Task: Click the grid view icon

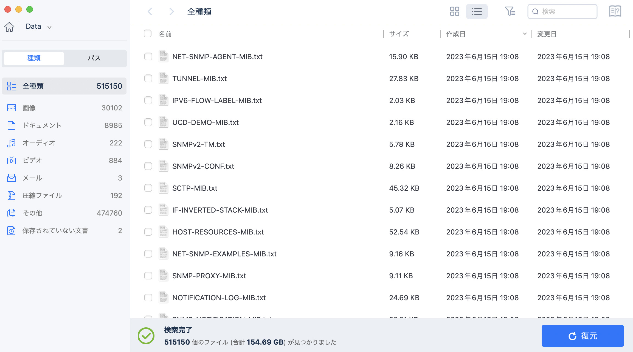Action: click(x=455, y=12)
